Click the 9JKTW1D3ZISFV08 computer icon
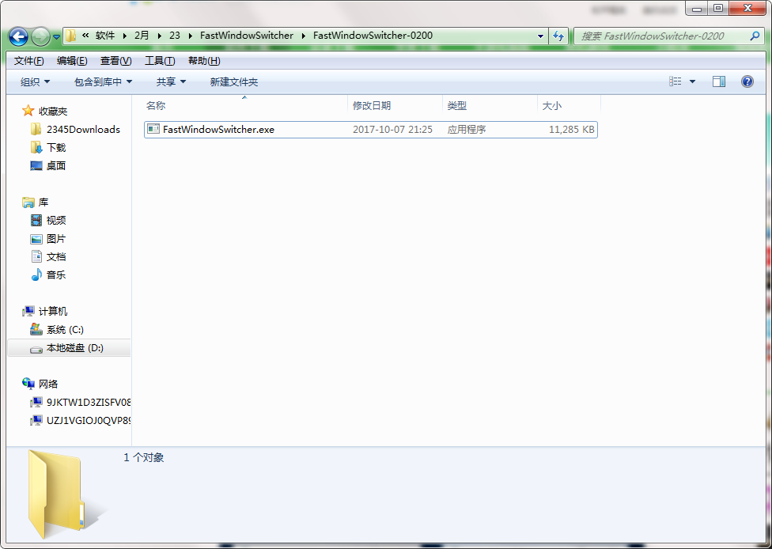772x549 pixels. tap(36, 402)
